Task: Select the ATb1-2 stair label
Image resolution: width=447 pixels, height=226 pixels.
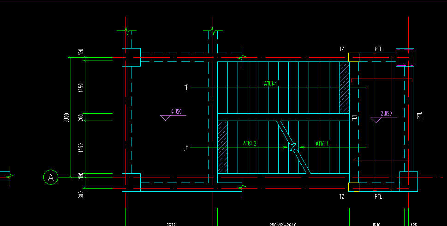Action: (250, 143)
